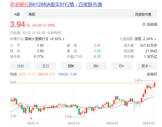Viewport: 162px width, 127px height.
Task: Click the 2024-01 date axis label
Action: (x=112, y=123)
